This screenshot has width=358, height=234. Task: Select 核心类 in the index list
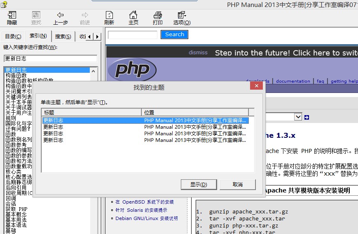(x=13, y=171)
